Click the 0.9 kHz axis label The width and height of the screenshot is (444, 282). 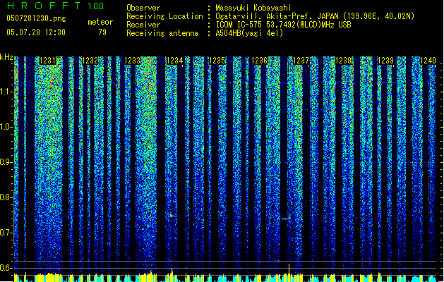pyautogui.click(x=6, y=162)
